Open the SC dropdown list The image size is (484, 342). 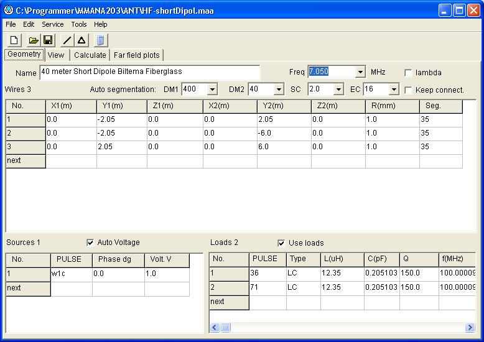338,90
